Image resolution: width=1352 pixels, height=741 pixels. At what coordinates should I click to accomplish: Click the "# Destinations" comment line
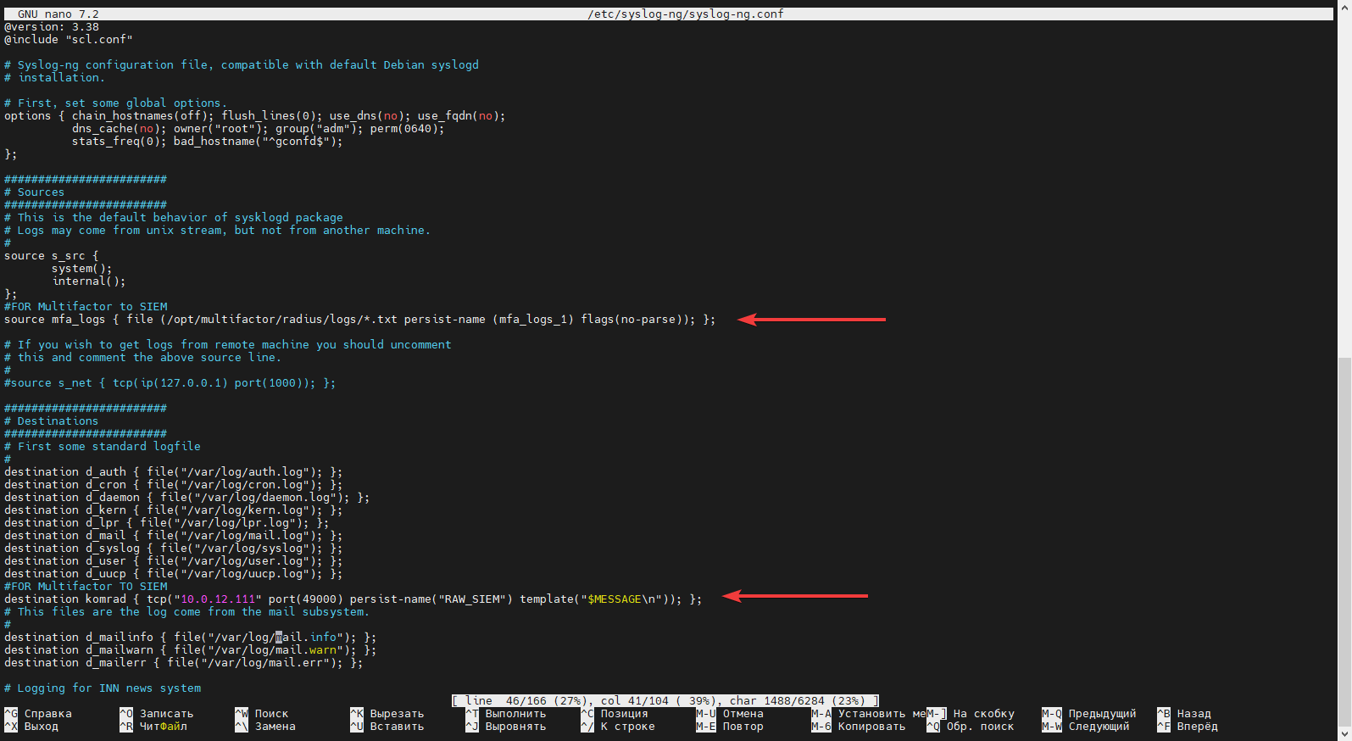coord(52,421)
